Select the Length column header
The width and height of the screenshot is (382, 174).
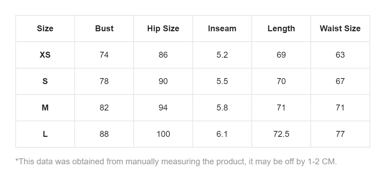281,28
